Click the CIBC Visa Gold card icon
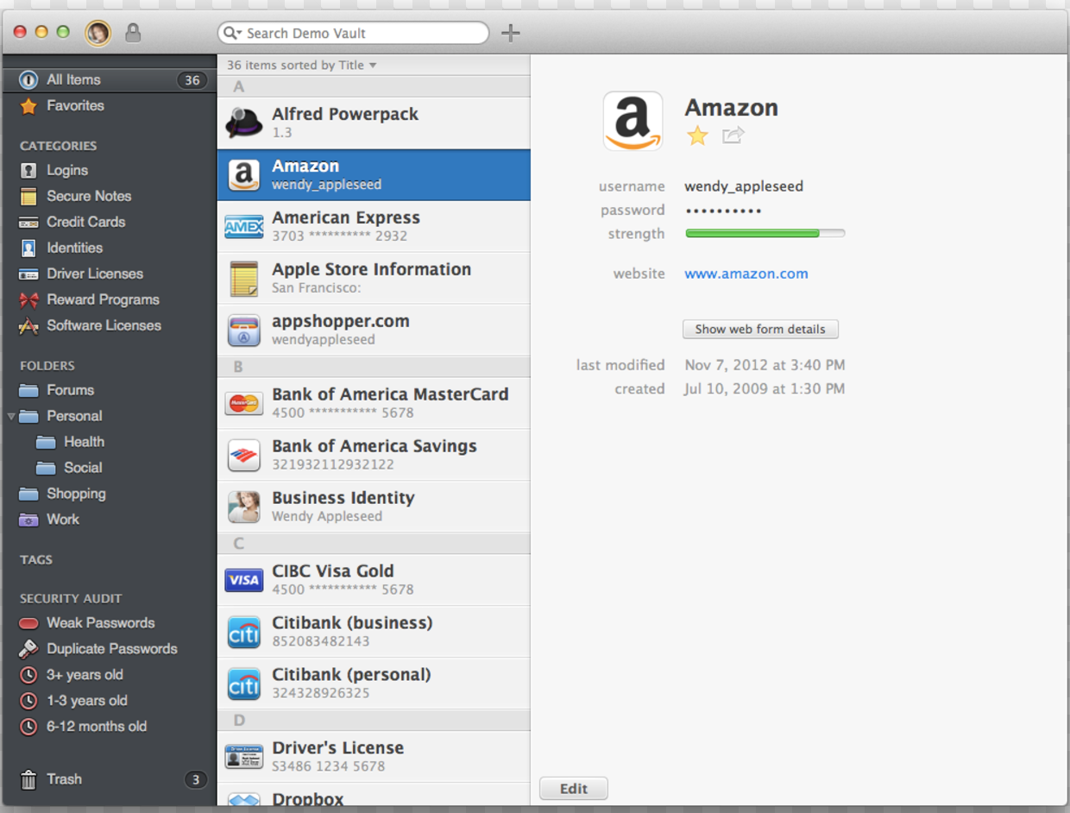The height and width of the screenshot is (813, 1070). pos(244,580)
